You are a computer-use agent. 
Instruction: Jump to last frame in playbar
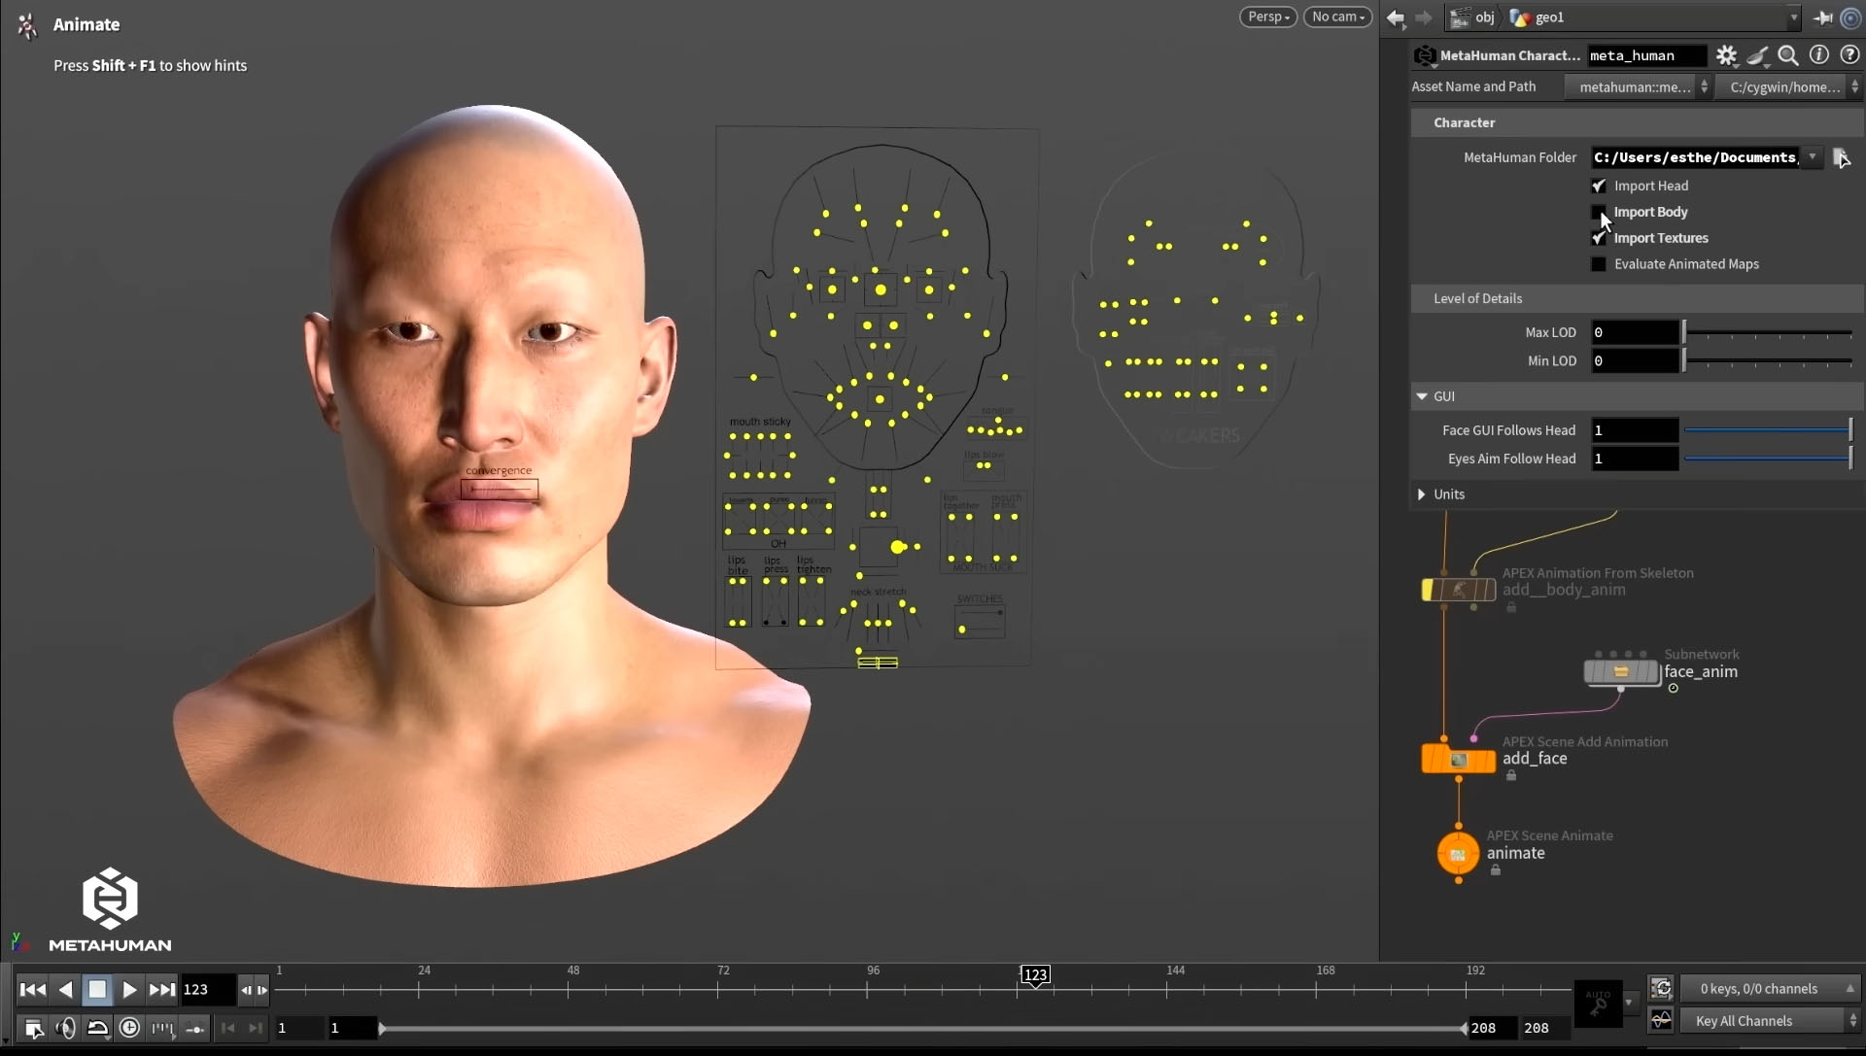tap(161, 989)
